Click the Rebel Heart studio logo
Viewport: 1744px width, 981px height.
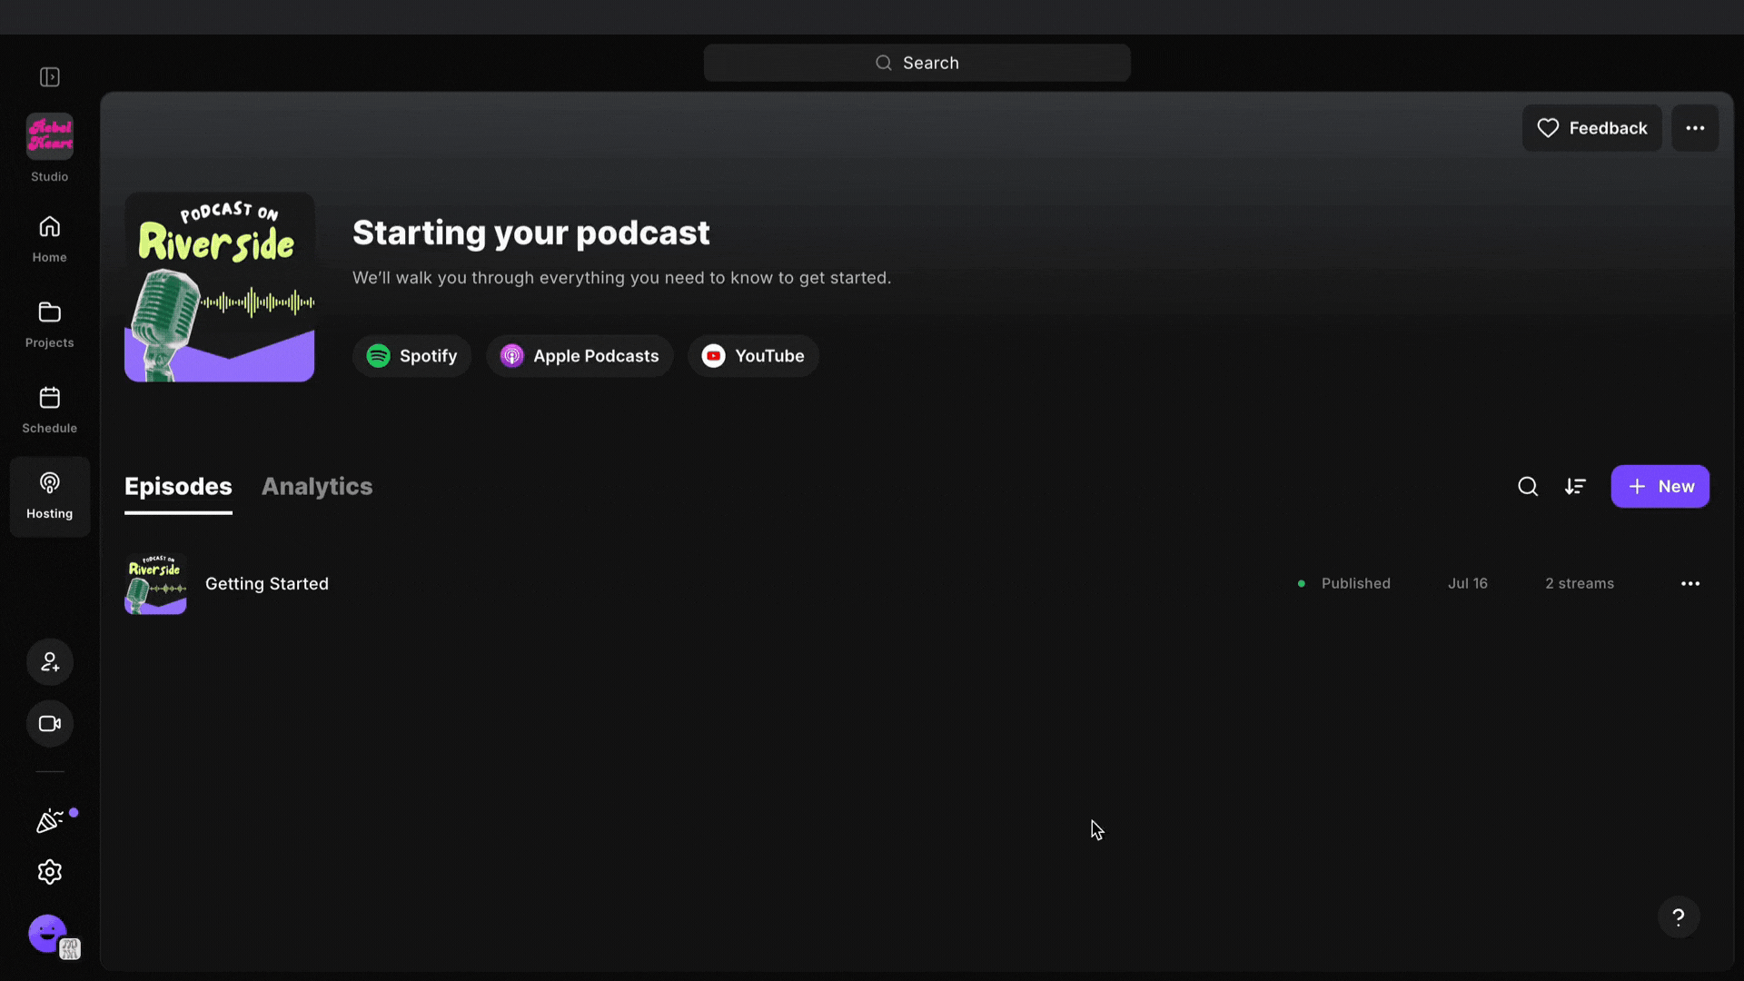coord(50,136)
